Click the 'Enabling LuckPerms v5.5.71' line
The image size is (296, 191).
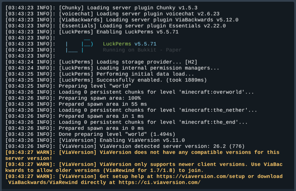pyautogui.click(x=92, y=32)
